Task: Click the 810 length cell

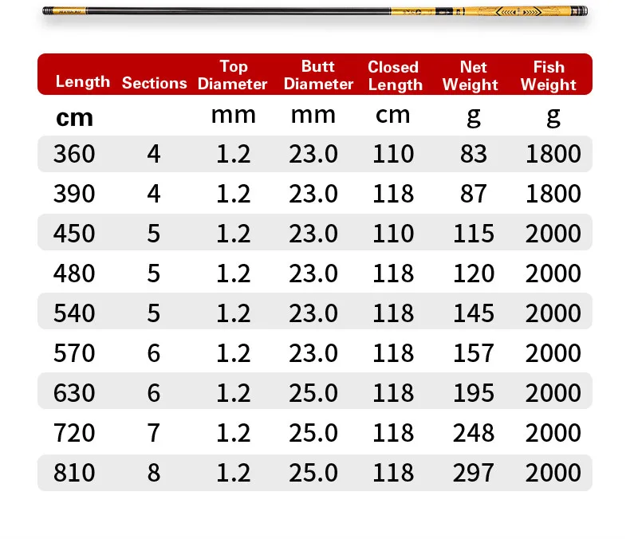Action: [74, 473]
